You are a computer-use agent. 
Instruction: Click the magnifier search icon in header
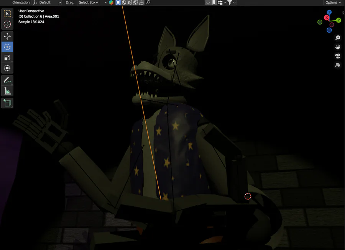(x=148, y=2)
